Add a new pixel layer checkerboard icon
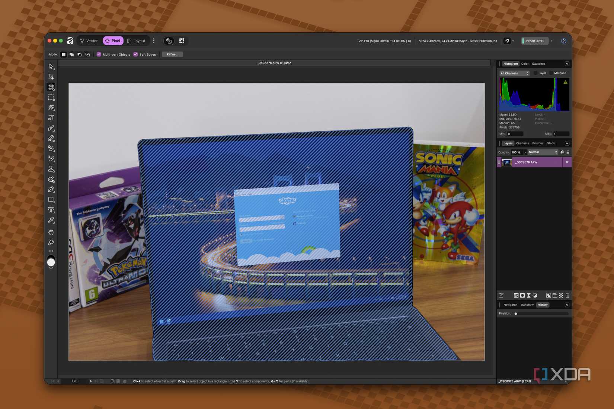 coord(561,296)
